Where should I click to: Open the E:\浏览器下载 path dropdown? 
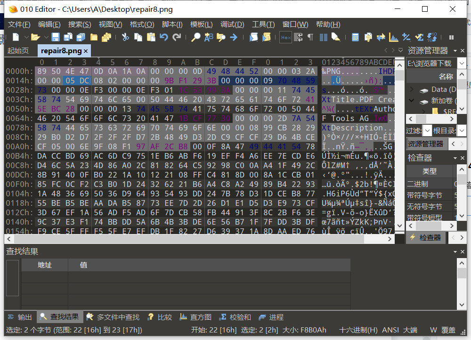[462, 64]
